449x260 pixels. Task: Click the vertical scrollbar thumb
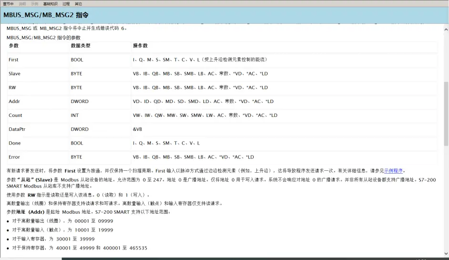[x=446, y=113]
